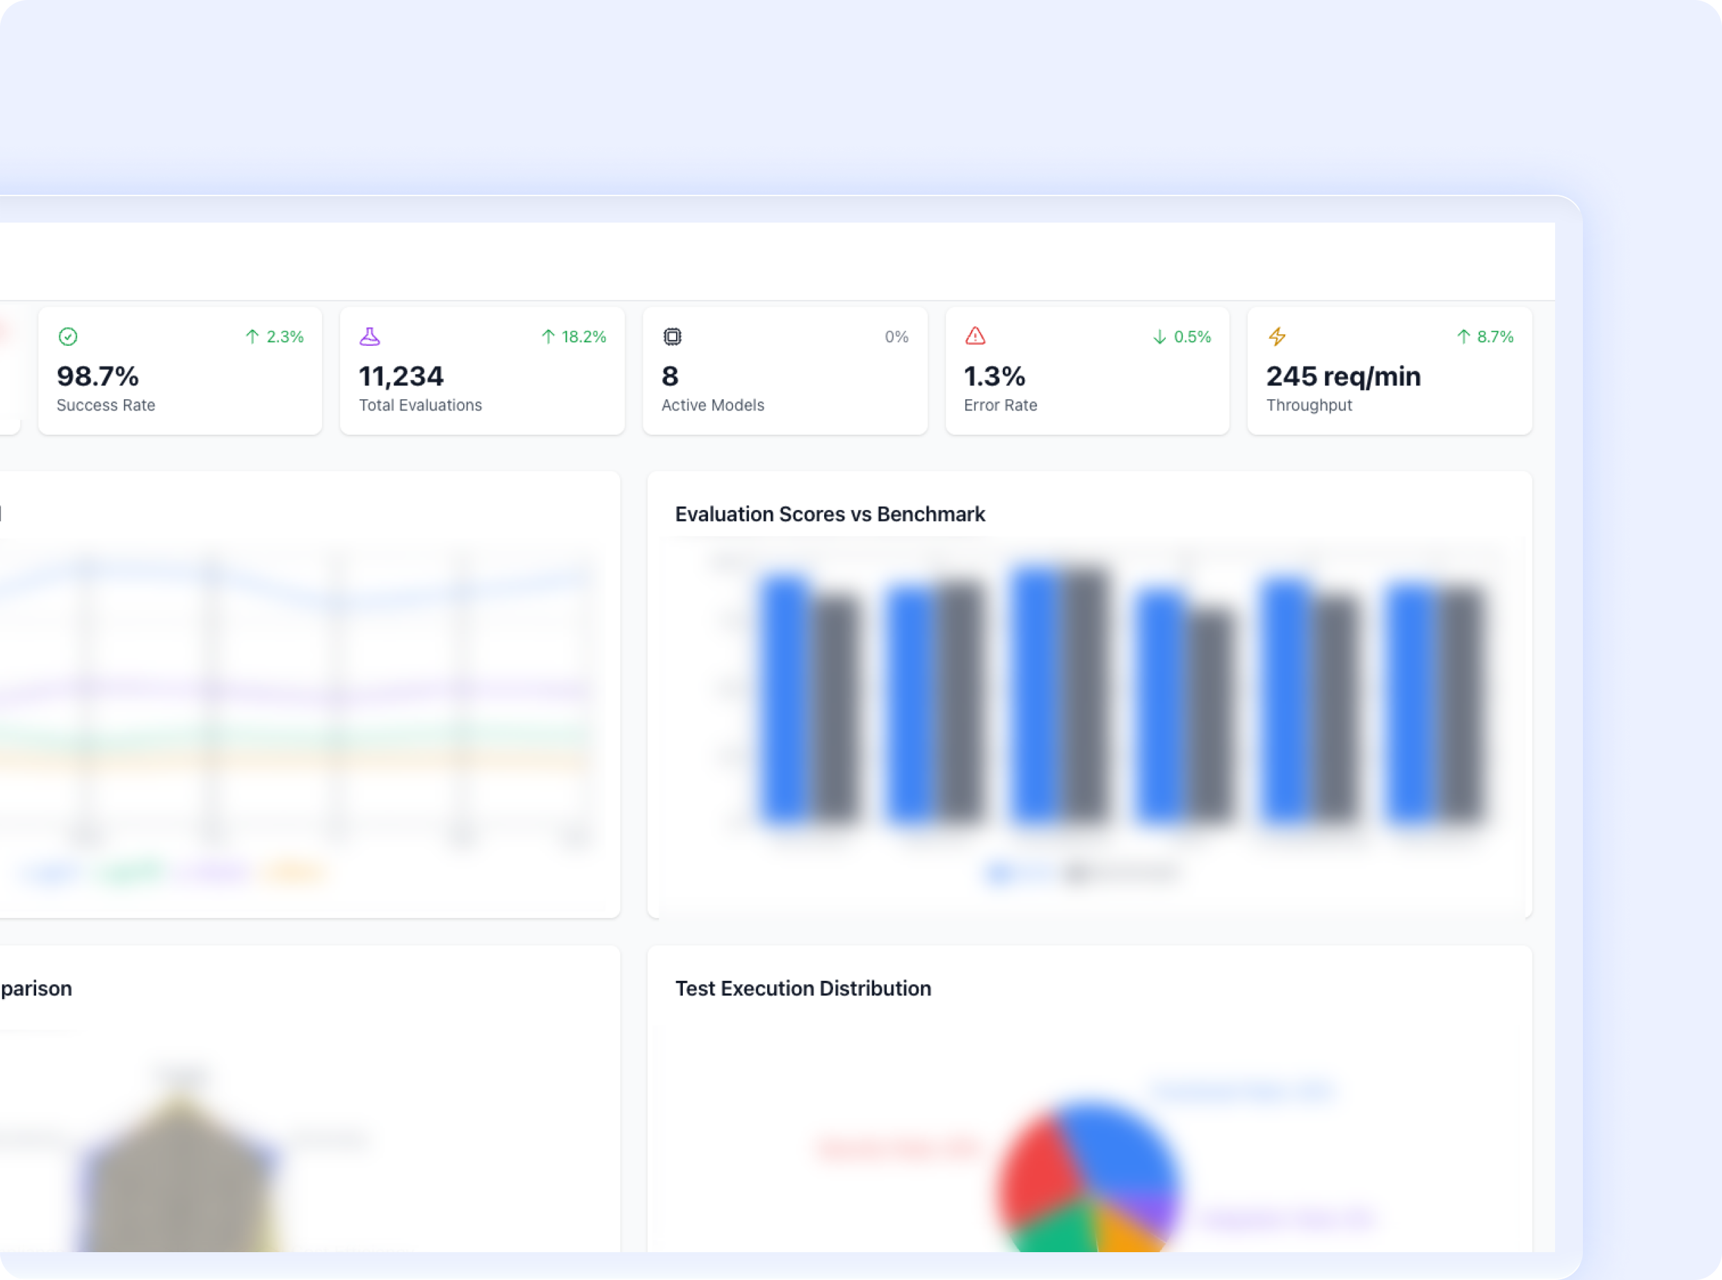Screen dimensions: 1722x1280
Task: Click the 1.3% Error Rate value
Action: (994, 376)
